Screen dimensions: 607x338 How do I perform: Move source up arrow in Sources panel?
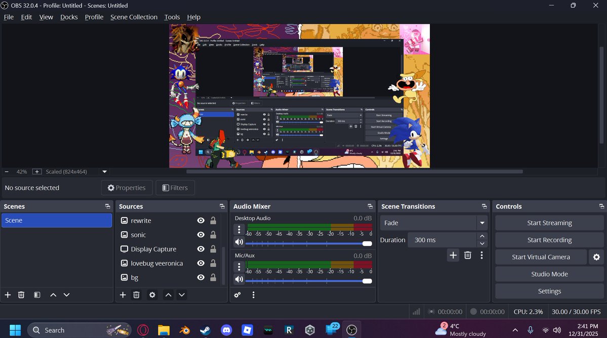169,294
